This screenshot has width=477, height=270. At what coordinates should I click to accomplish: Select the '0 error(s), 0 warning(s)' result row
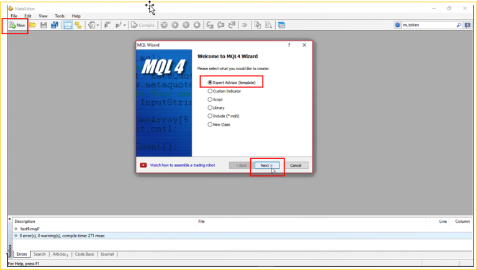pyautogui.click(x=242, y=236)
